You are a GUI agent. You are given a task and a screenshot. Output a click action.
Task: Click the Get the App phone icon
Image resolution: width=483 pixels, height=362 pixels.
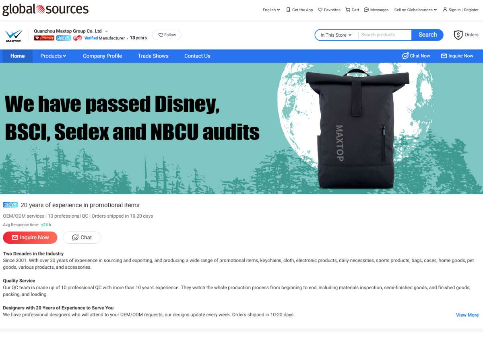point(288,10)
